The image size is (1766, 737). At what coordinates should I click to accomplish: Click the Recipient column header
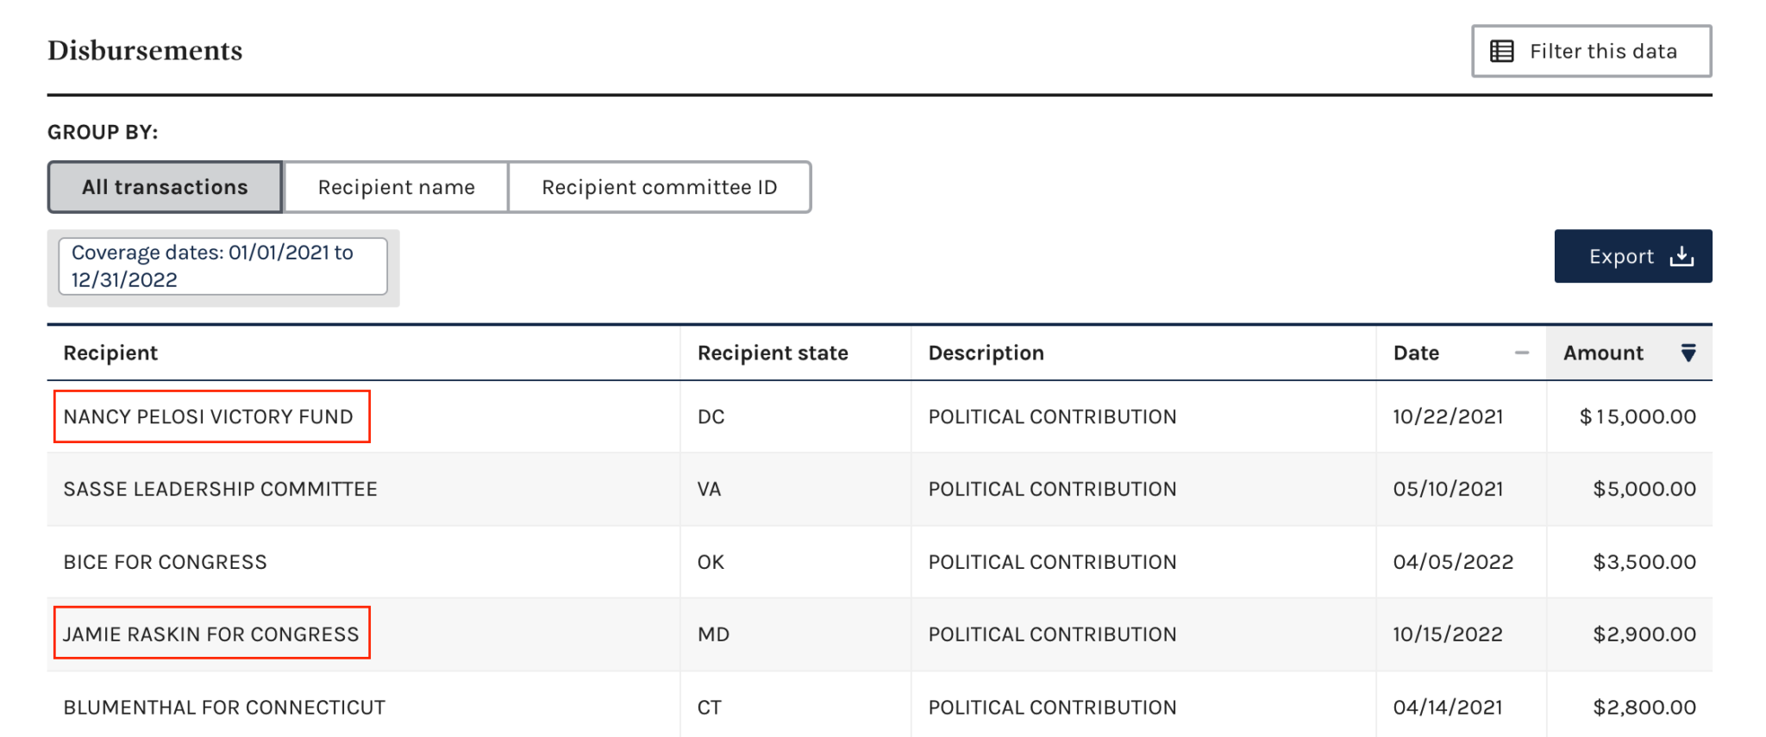coord(110,353)
